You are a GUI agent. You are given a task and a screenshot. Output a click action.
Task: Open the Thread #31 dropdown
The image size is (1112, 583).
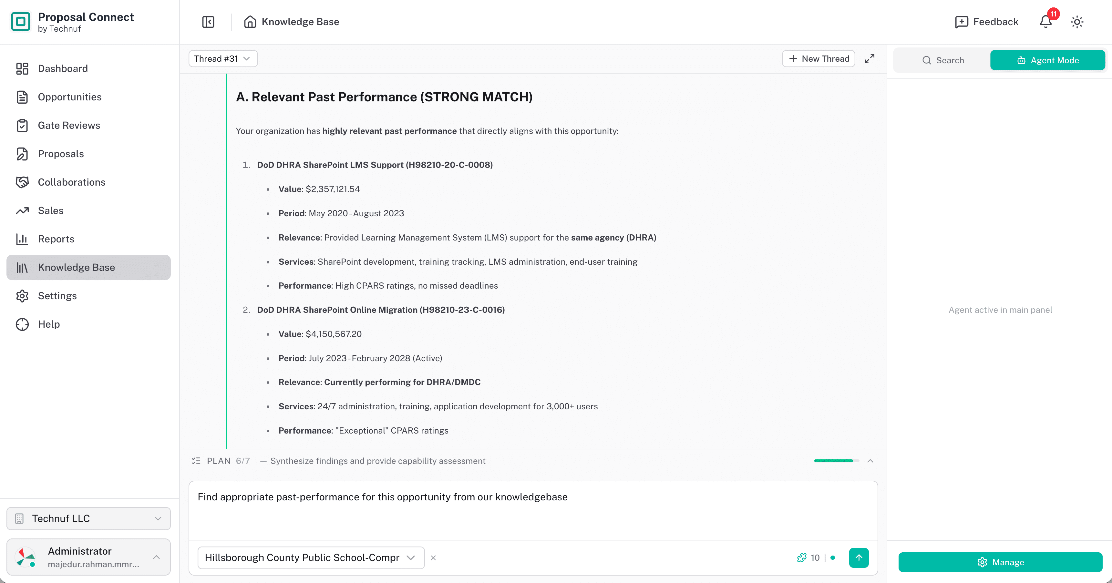pyautogui.click(x=223, y=59)
